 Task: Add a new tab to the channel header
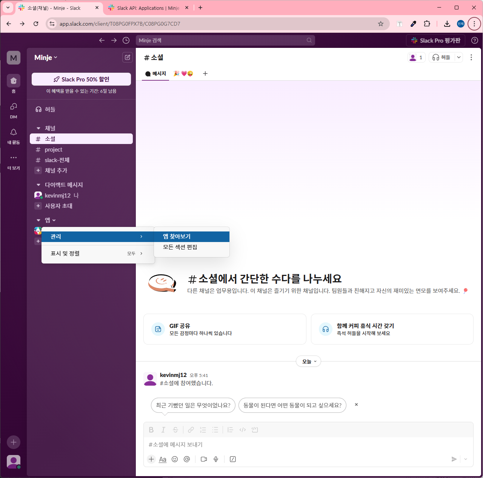coord(205,74)
